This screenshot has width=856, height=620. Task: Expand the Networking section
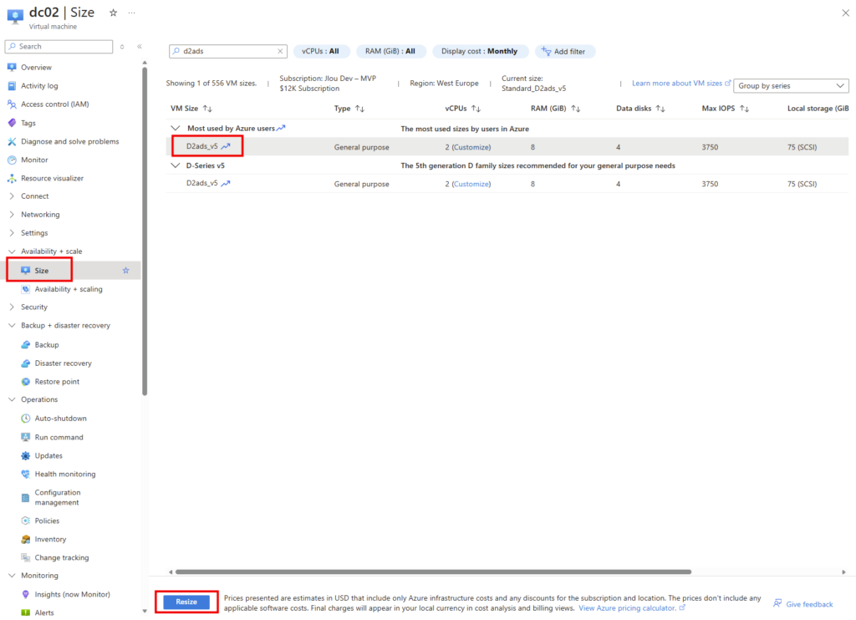click(x=12, y=215)
